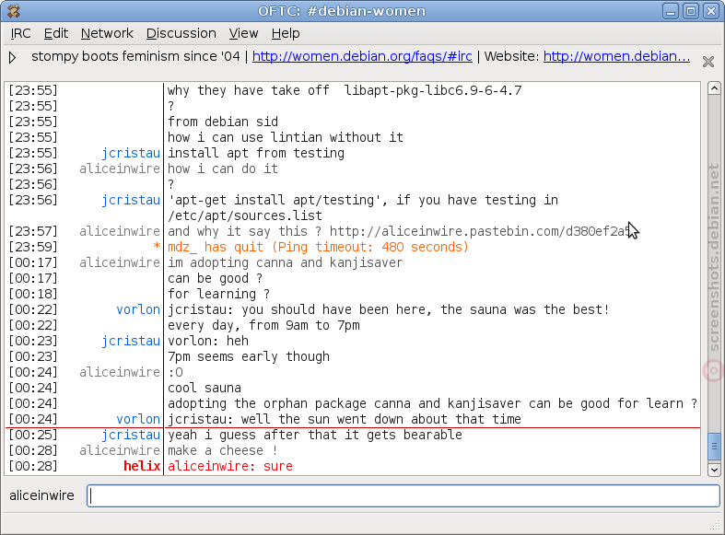The width and height of the screenshot is (725, 535).
Task: Click the application icon in title bar
Action: 14,11
